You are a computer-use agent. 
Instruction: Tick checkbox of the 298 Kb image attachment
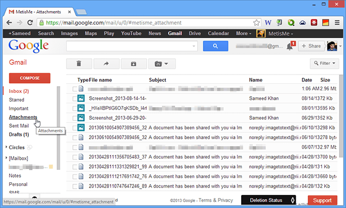[x=75, y=128]
